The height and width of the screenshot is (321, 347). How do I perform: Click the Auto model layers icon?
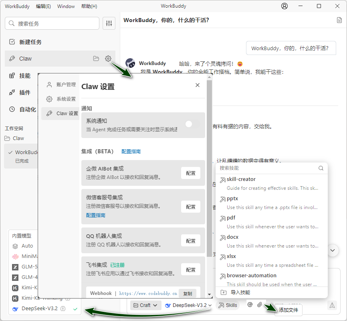click(x=15, y=246)
